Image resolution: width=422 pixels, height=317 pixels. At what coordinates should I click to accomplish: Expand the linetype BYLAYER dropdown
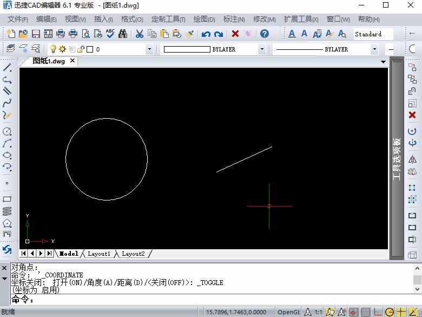374,49
